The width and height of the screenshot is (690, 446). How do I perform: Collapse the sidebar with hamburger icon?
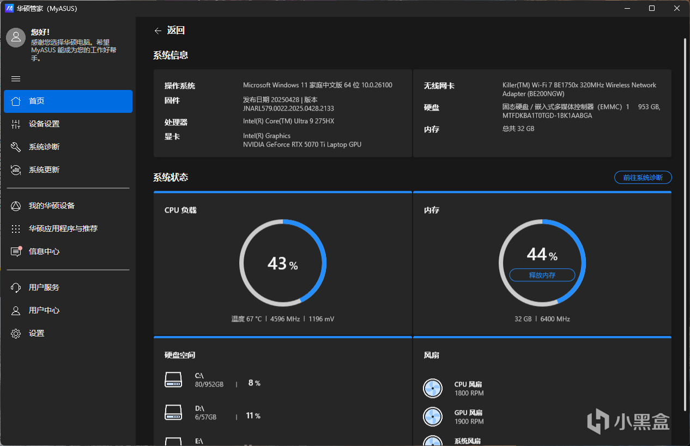pyautogui.click(x=16, y=79)
